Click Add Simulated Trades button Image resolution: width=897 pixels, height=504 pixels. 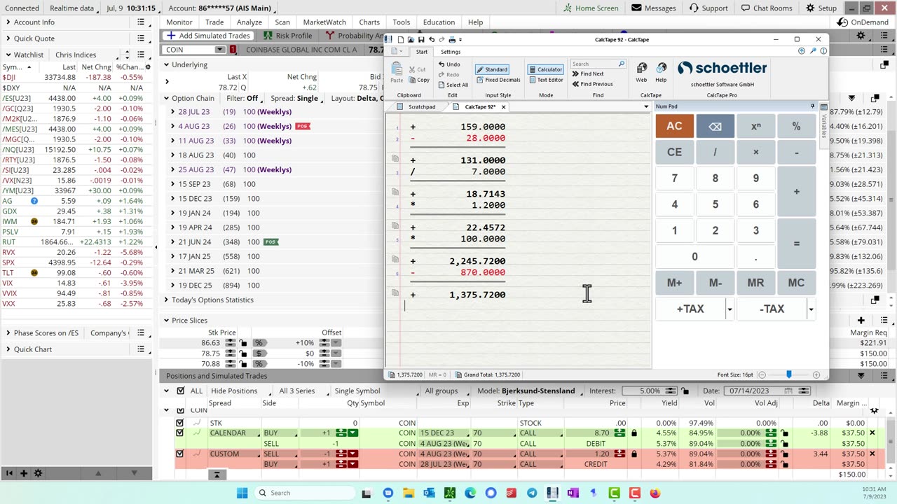(x=208, y=36)
